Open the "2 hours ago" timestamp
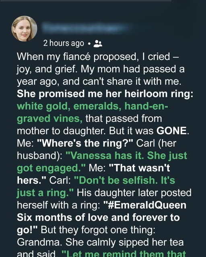This screenshot has width=206, height=257. click(x=64, y=43)
